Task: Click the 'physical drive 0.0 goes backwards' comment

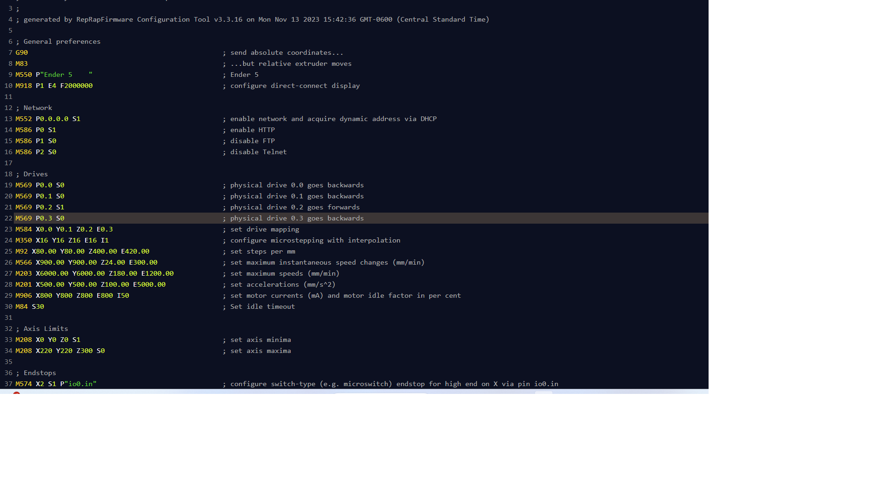Action: [293, 185]
